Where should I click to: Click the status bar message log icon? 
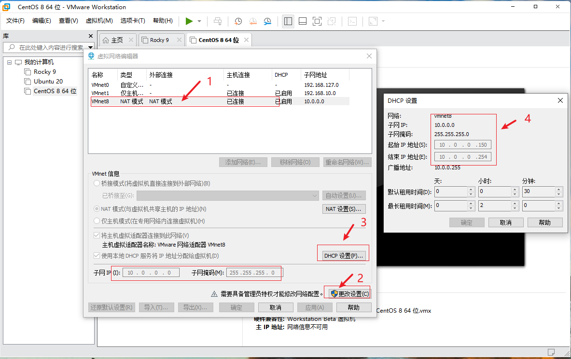[551, 352]
